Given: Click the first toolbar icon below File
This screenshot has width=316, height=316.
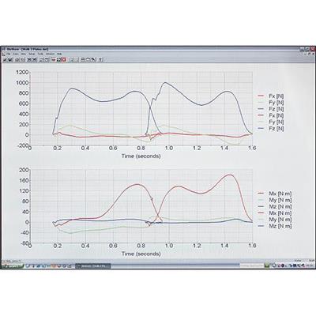Looking at the screenshot, I should [5, 60].
